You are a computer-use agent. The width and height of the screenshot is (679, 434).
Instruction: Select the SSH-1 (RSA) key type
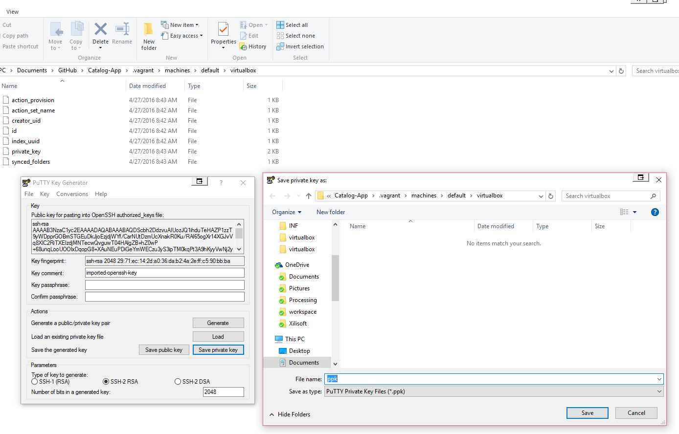34,382
